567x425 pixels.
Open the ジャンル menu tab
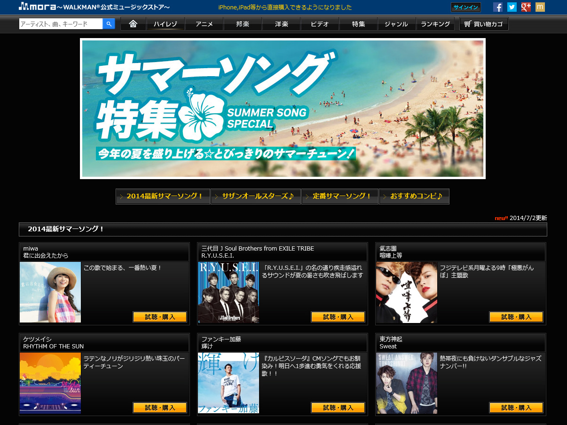396,24
